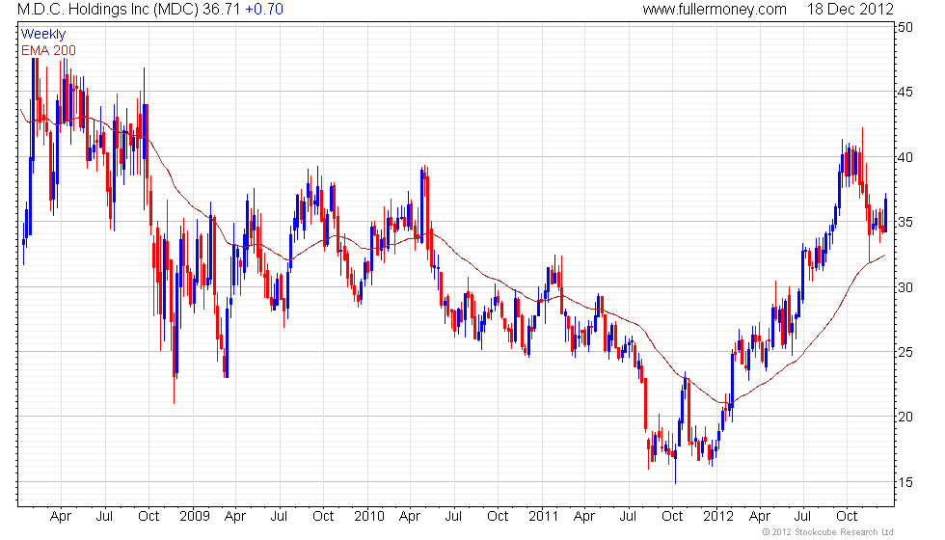Click the 36.71 last price value
945x540 pixels.
tap(221, 9)
